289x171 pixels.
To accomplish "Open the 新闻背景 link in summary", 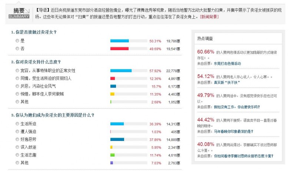I will [209, 17].
